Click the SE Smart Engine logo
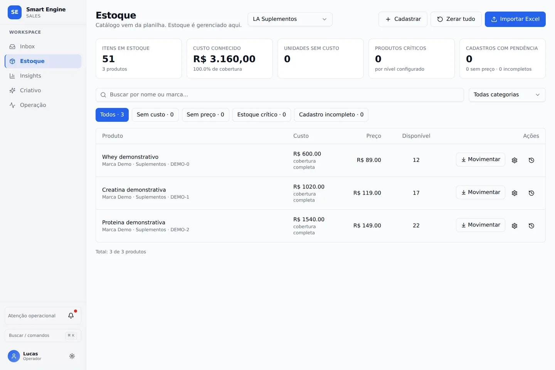This screenshot has height=370, width=555. click(x=15, y=12)
